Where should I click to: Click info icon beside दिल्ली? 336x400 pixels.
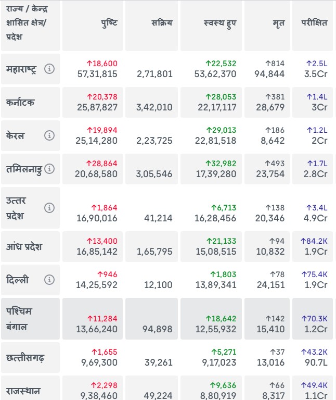[x=49, y=280]
